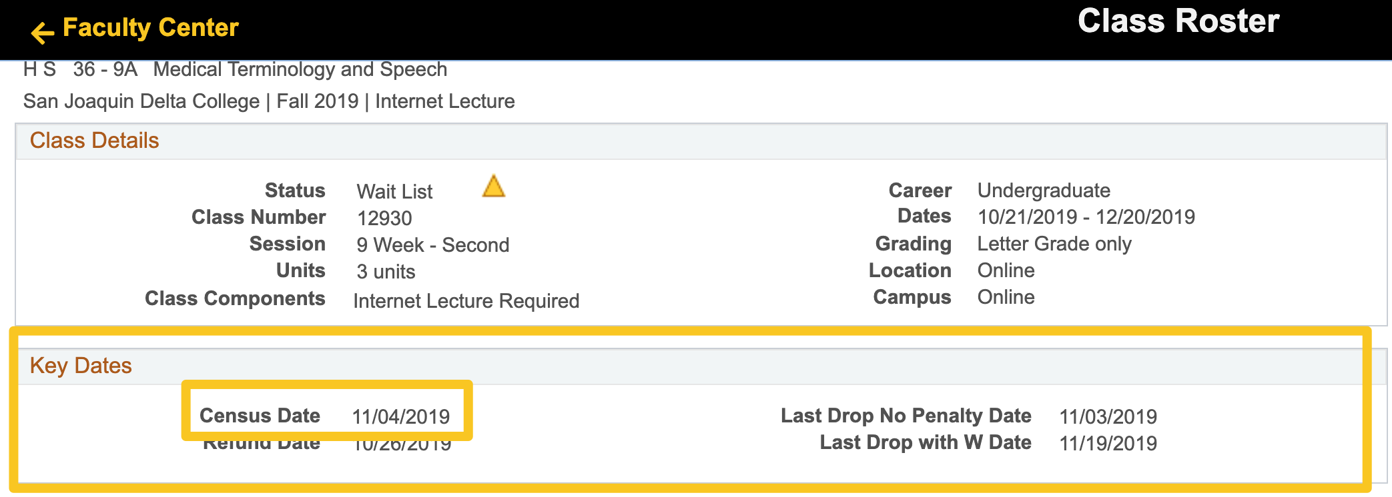Screen dimensions: 1392x497
Task: Click the Internet Lecture Required component text
Action: [x=466, y=301]
